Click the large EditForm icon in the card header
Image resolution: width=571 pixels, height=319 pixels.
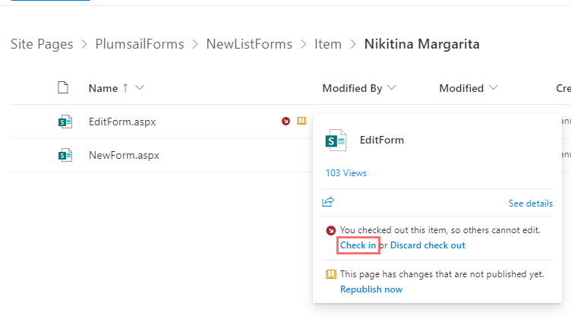pos(336,141)
